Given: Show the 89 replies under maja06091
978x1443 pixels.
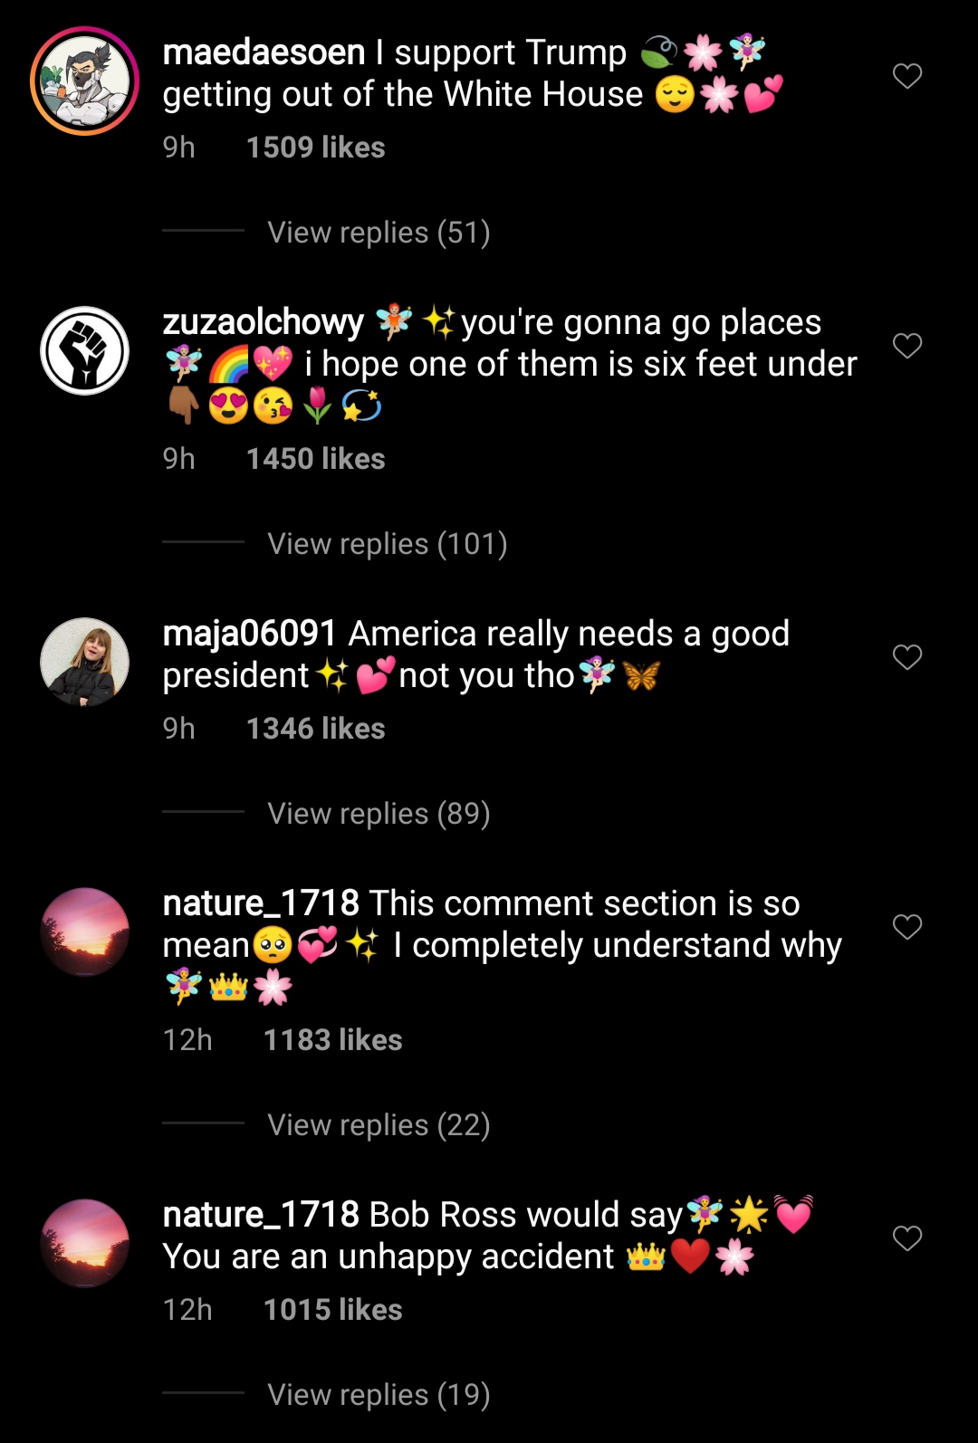Looking at the screenshot, I should 379,814.
